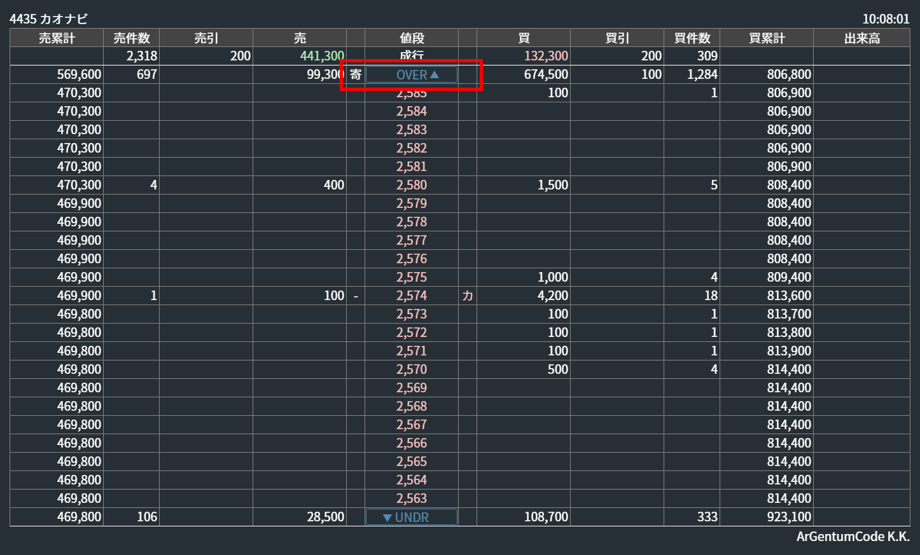Click the OVER▲ button
This screenshot has height=555, width=920.
pos(412,74)
